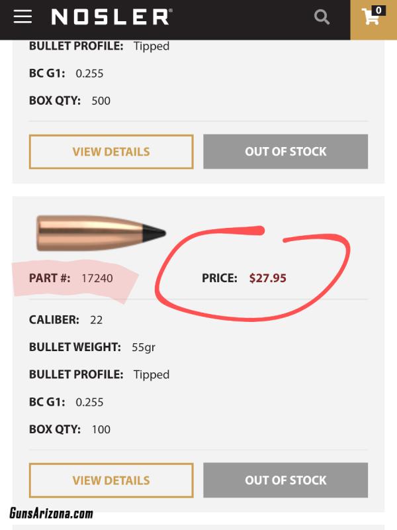Click part number 17240
397x530 pixels.
coord(97,278)
